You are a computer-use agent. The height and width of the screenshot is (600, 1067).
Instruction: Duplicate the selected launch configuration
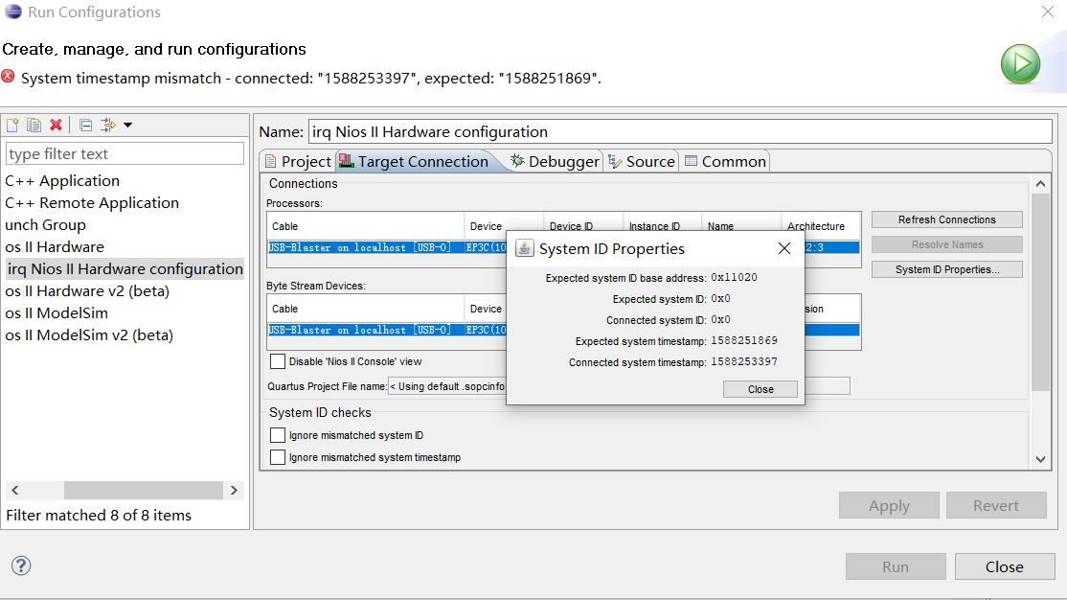coord(34,125)
